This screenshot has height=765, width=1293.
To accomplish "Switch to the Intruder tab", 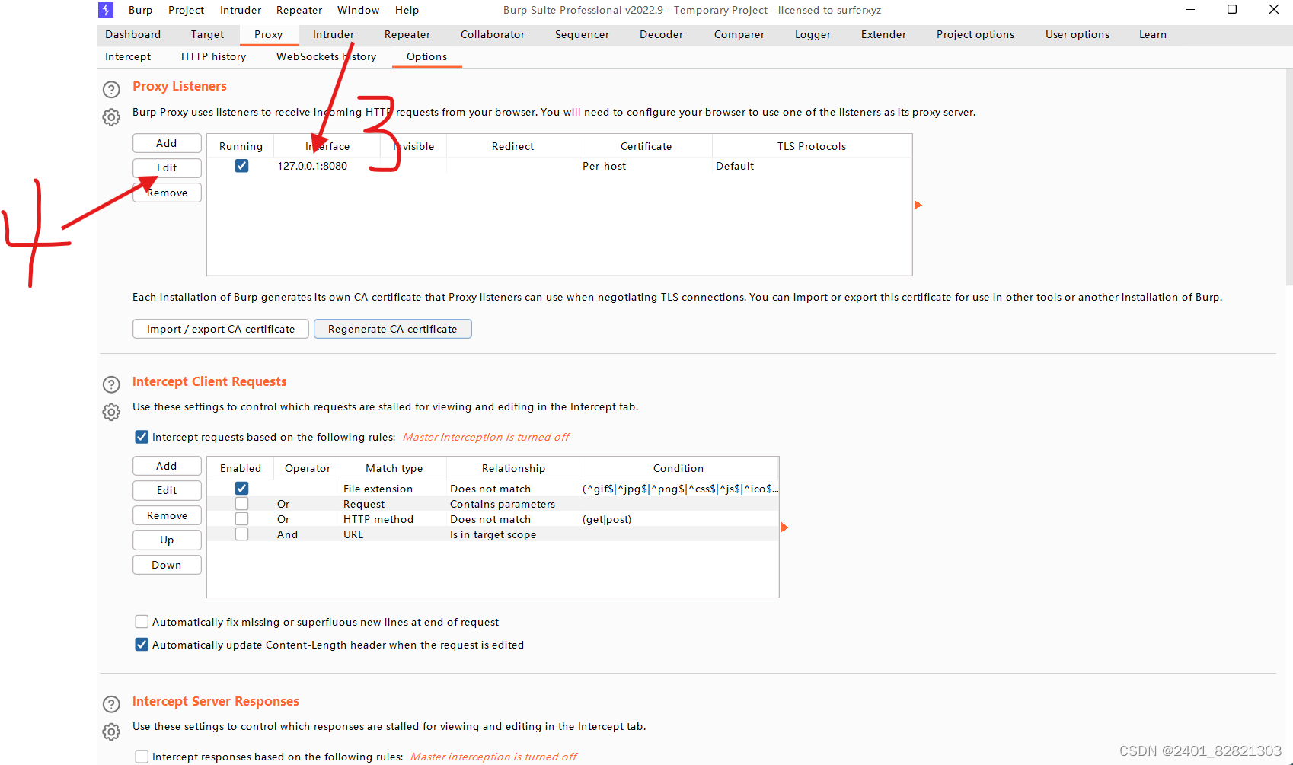I will pos(334,34).
